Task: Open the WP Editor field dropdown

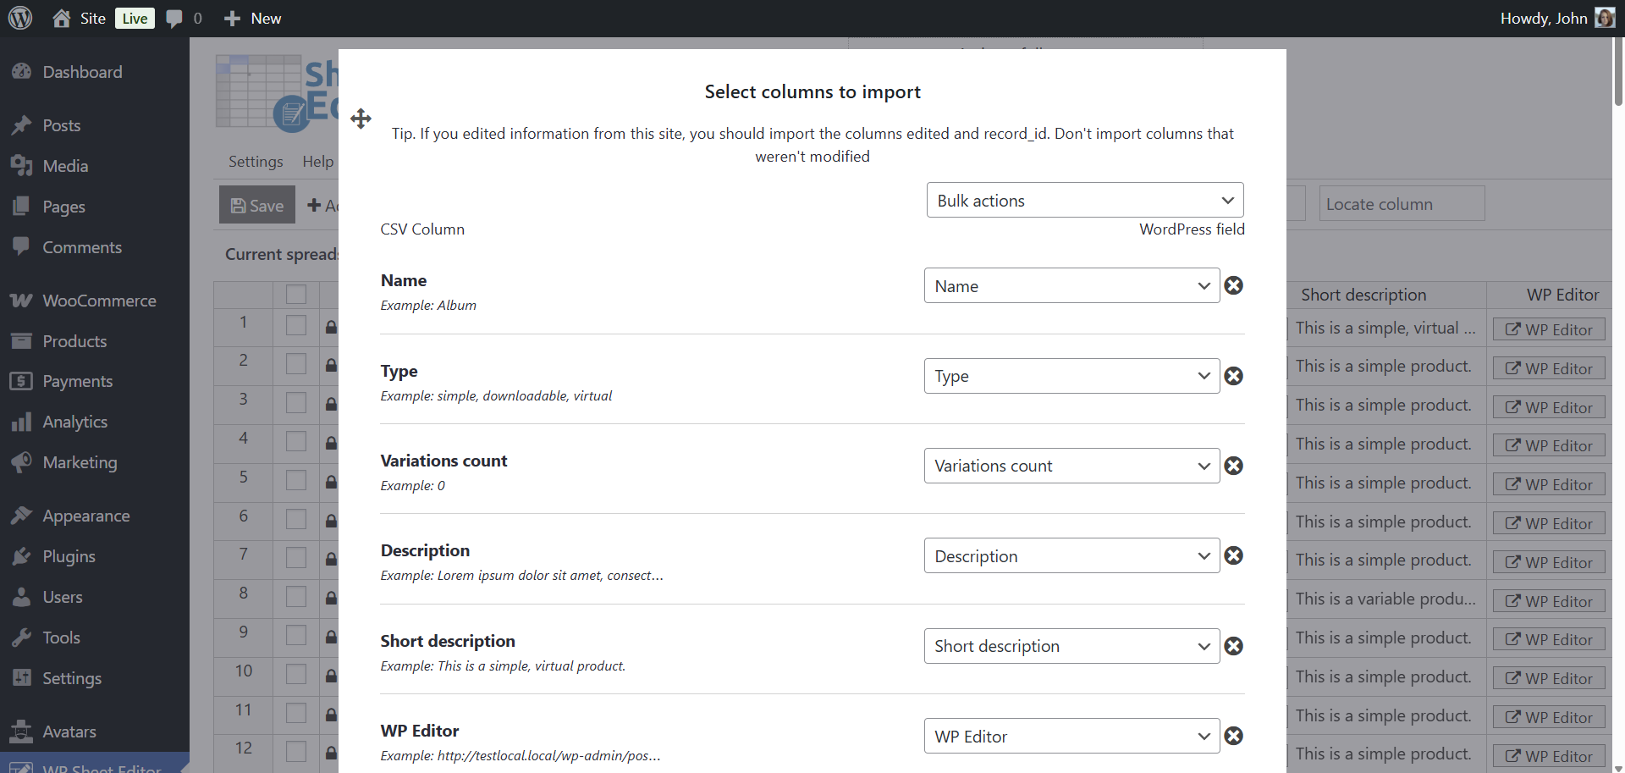Action: (x=1071, y=737)
